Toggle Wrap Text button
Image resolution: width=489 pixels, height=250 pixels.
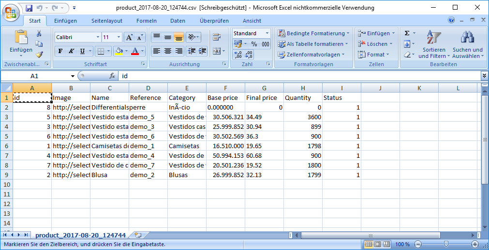coord(216,37)
